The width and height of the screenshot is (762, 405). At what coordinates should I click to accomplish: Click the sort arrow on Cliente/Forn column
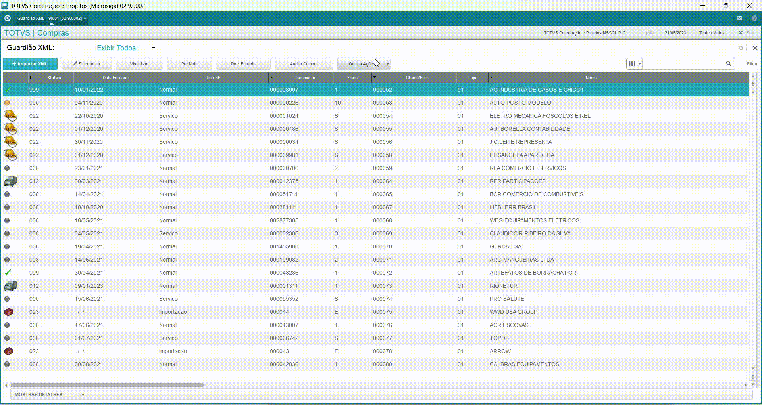(375, 77)
